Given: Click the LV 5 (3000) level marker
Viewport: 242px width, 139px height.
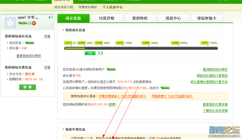Looking at the screenshot, I should [146, 43].
